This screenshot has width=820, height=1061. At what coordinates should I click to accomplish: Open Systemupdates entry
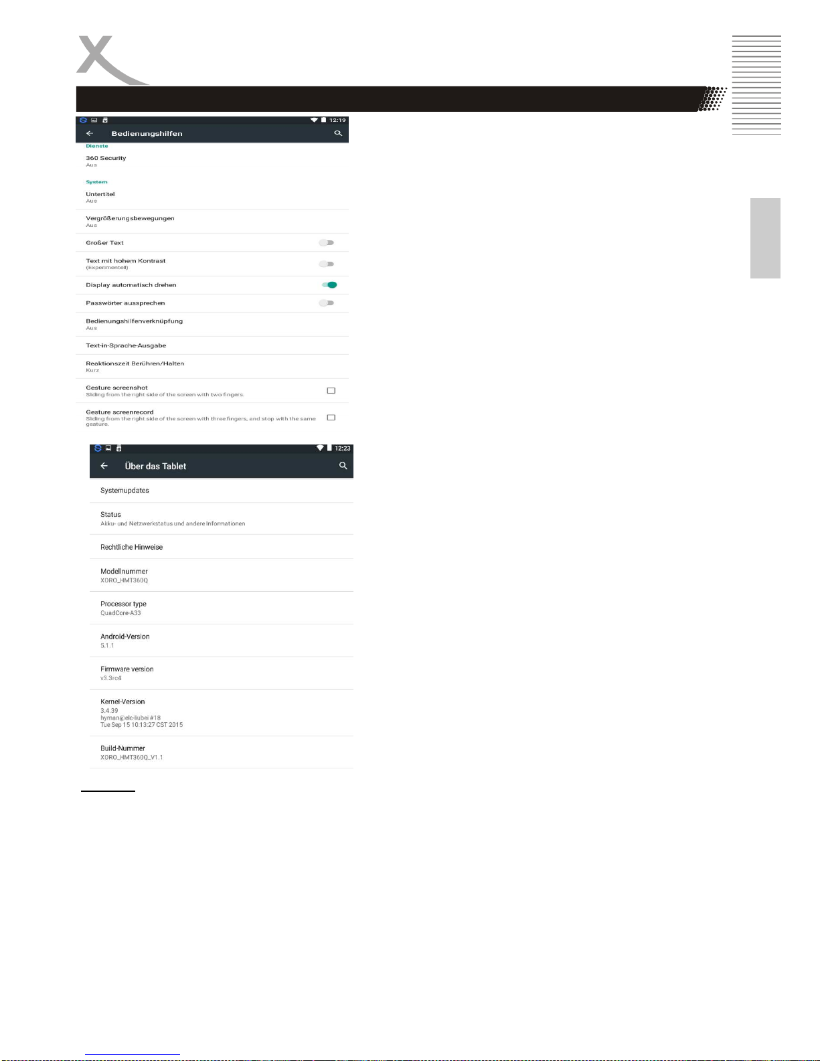[x=222, y=491]
